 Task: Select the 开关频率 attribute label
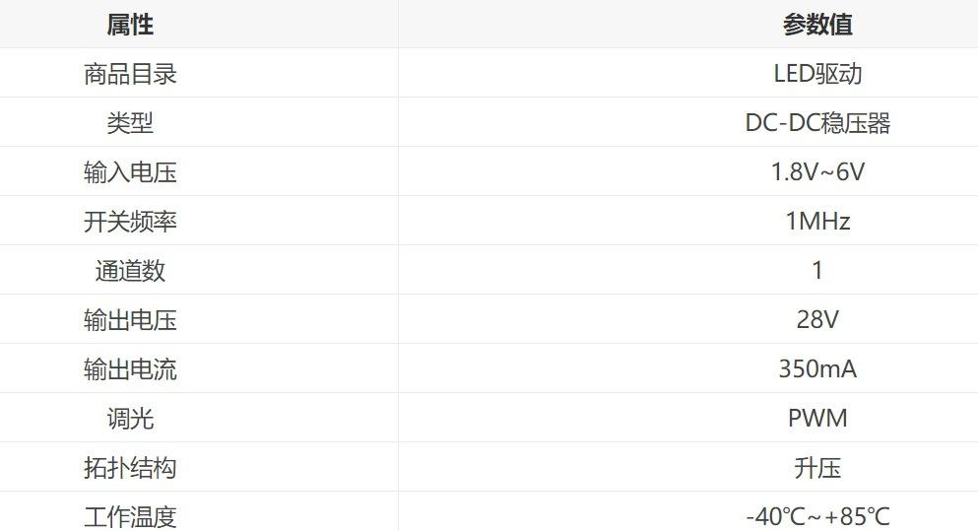click(130, 222)
